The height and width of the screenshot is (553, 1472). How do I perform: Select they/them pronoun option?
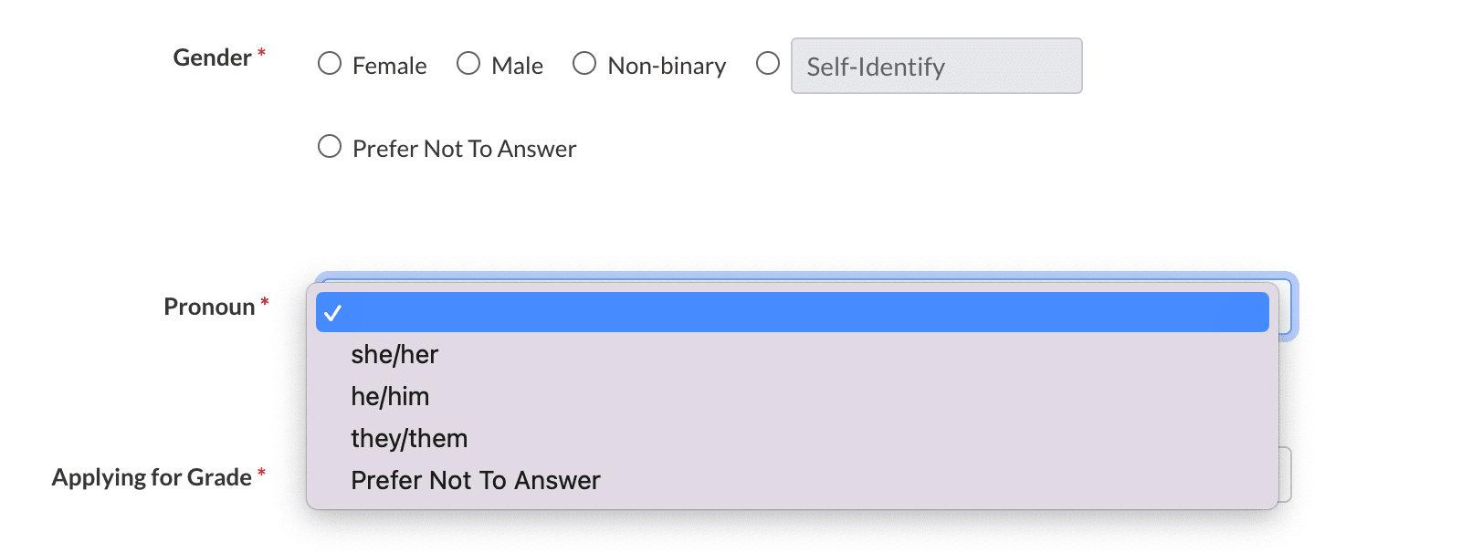[x=409, y=439]
